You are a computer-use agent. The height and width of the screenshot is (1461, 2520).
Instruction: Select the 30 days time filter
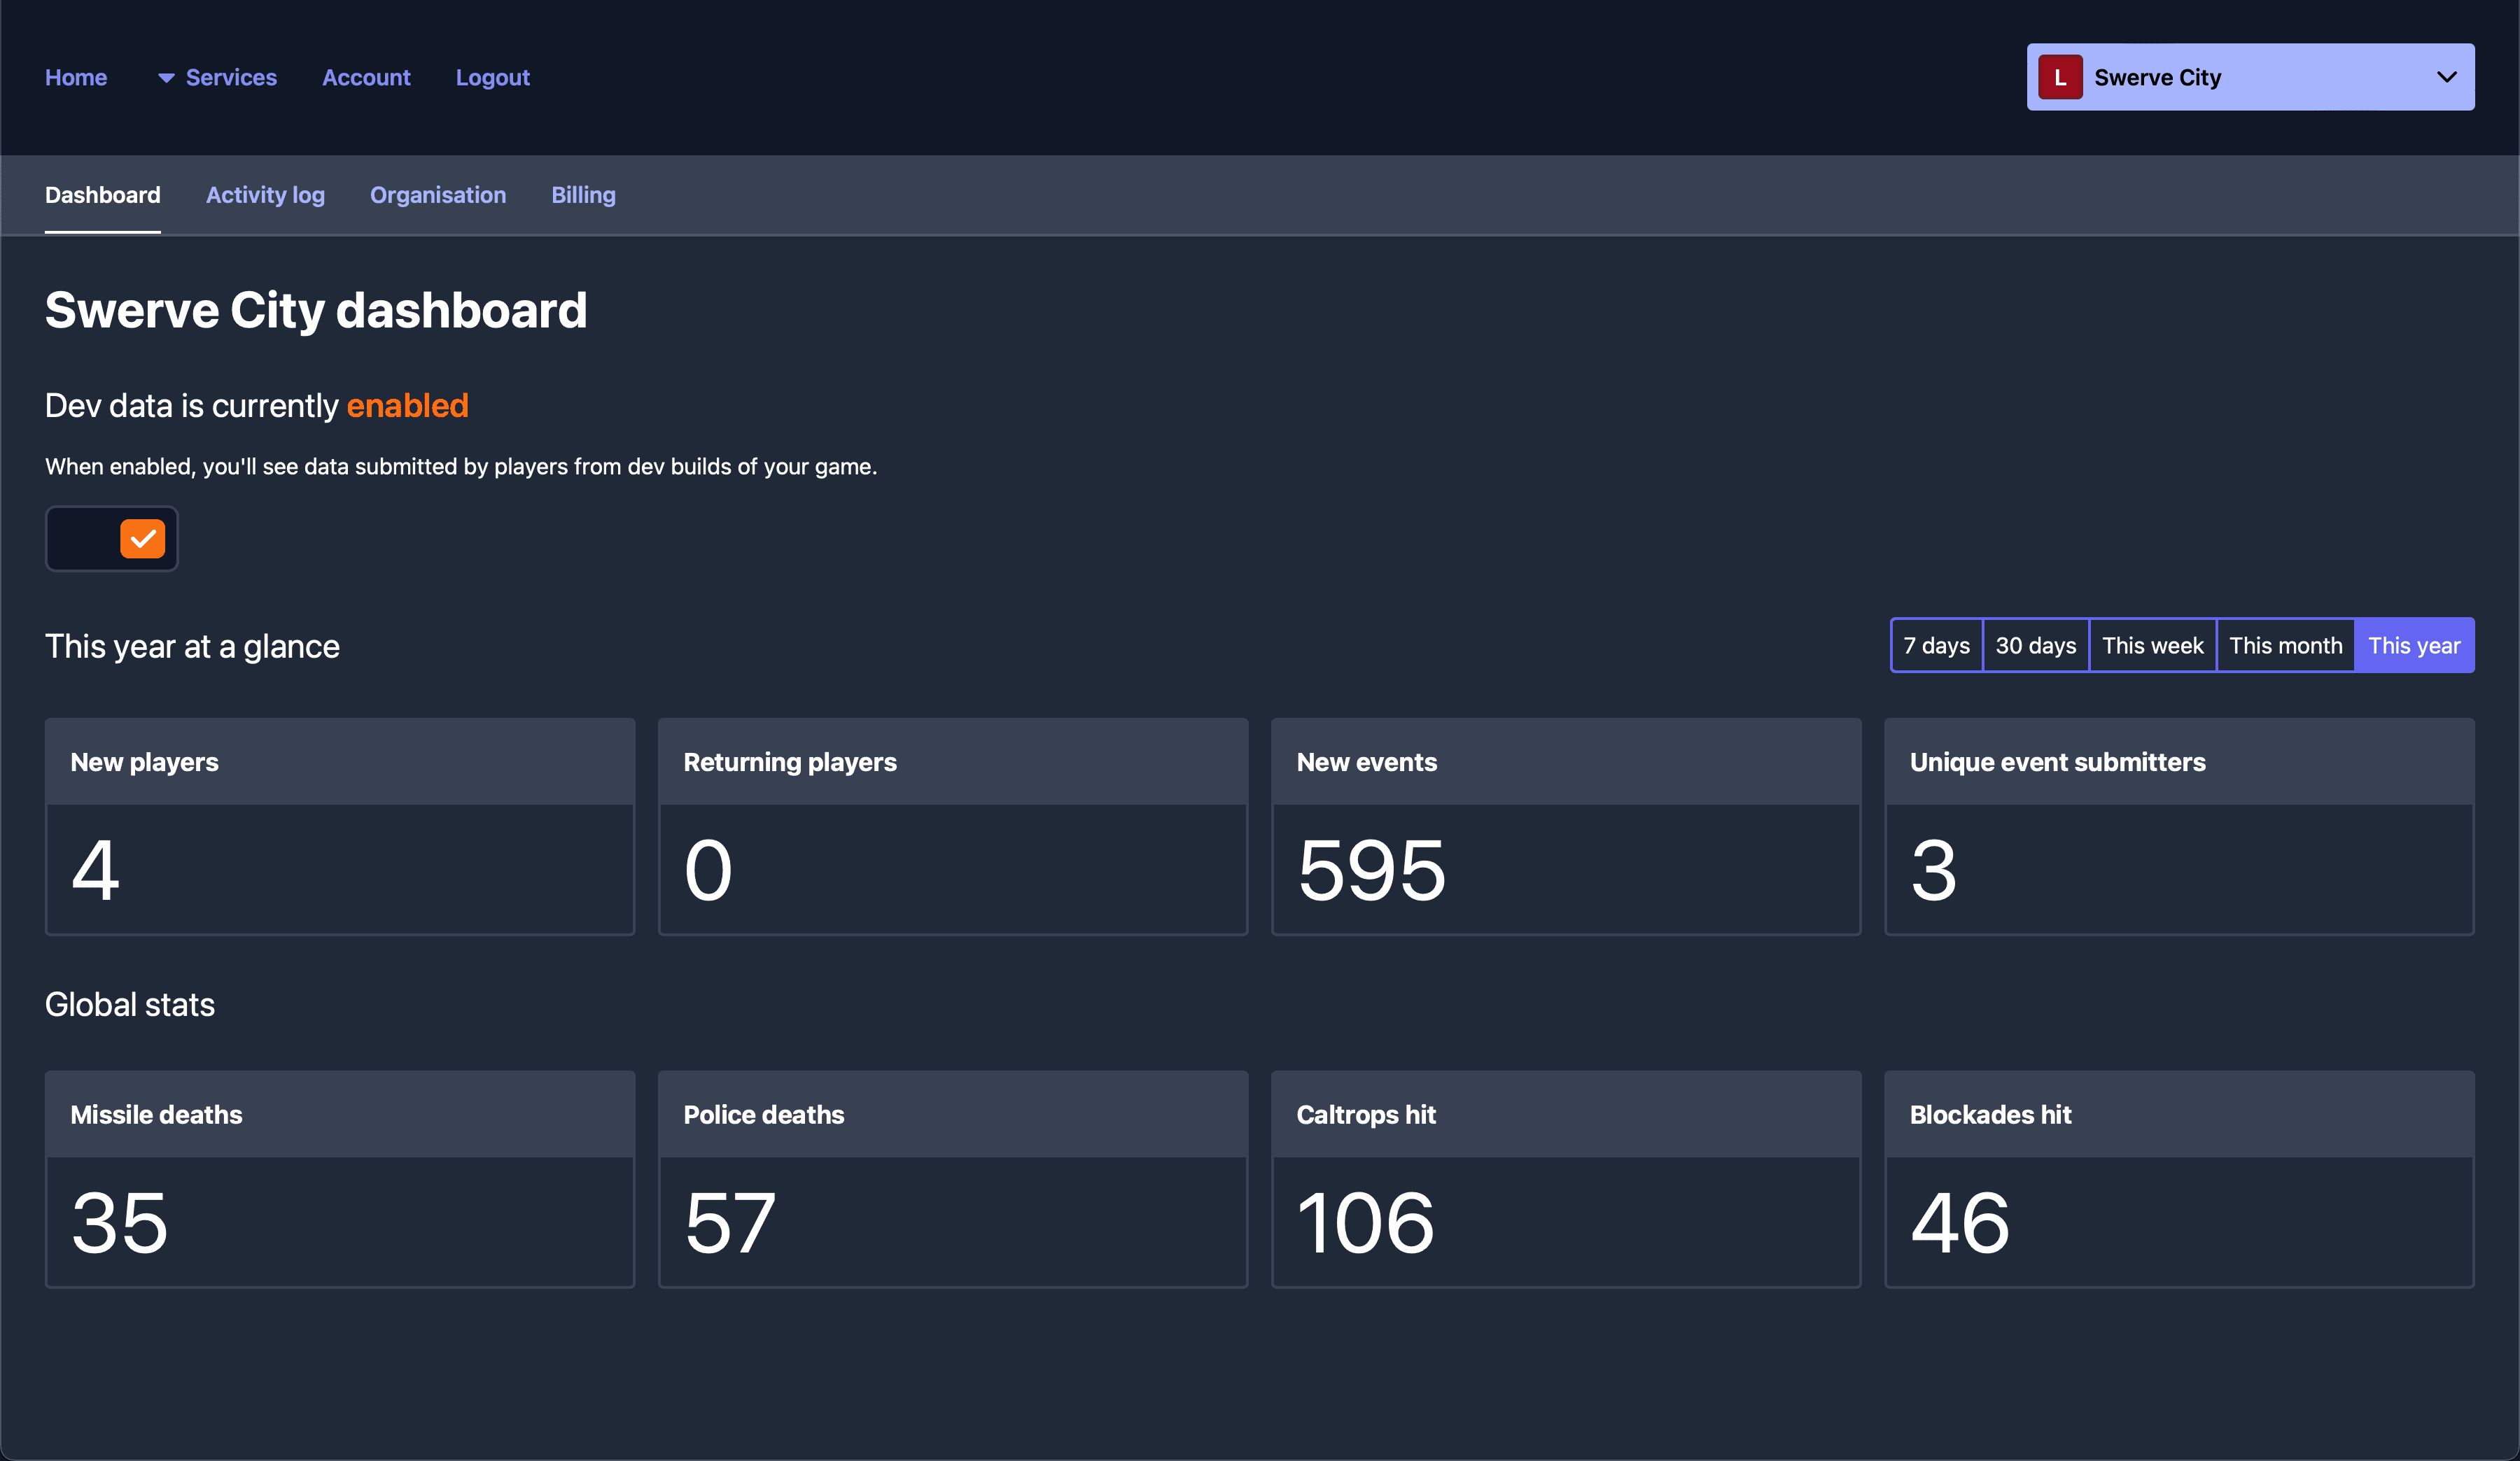point(2035,645)
